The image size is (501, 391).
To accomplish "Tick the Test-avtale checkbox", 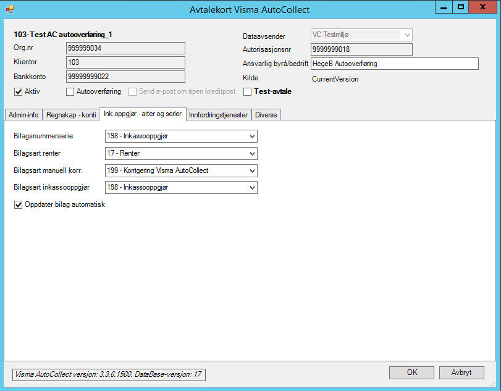I will (247, 92).
